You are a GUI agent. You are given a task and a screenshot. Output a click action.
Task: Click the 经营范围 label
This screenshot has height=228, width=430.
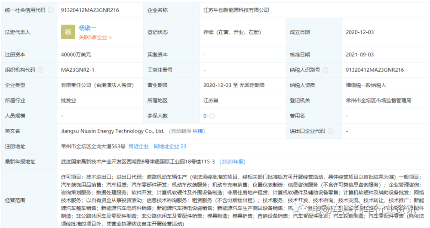(x=15, y=200)
